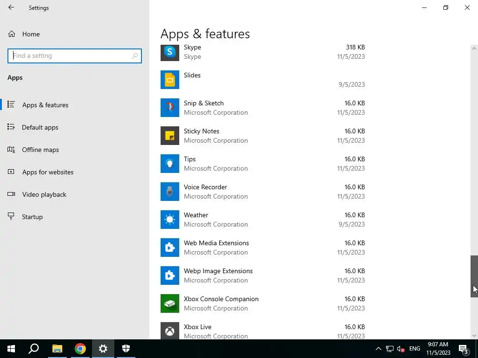Click the network status tray icon

pyautogui.click(x=390, y=349)
